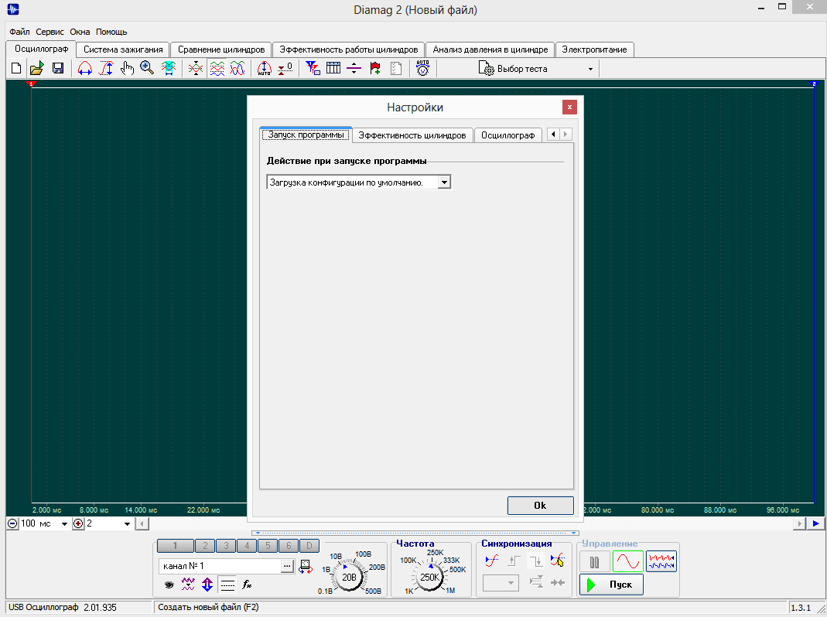Click the pause button in Управление
This screenshot has width=827, height=617.
pos(594,562)
